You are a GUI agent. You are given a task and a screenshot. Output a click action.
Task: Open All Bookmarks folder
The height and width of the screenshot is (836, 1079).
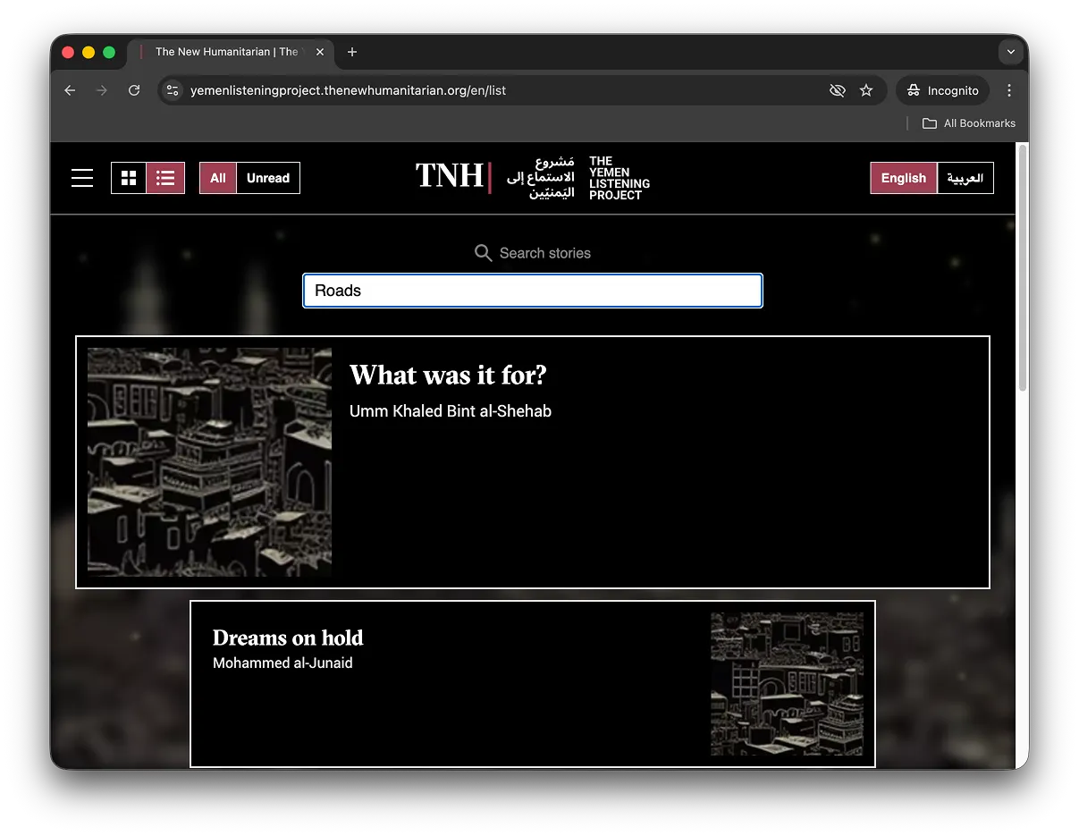[969, 123]
